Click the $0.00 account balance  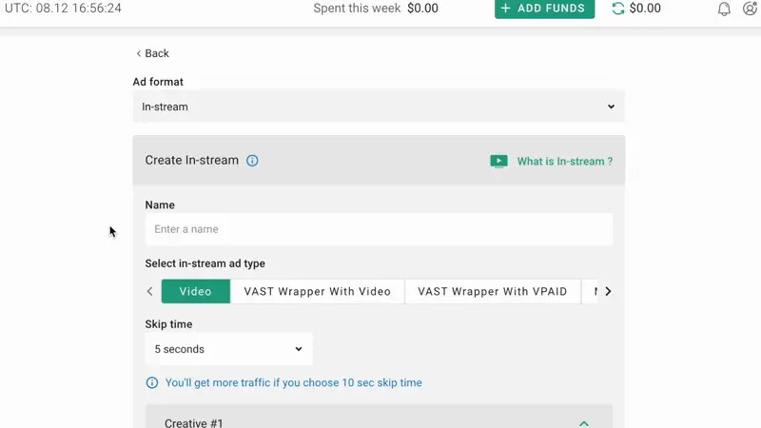pos(645,9)
